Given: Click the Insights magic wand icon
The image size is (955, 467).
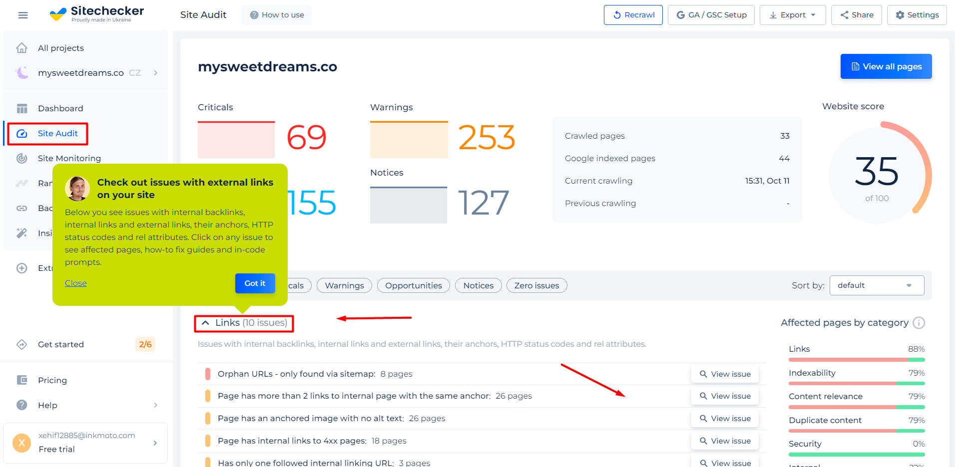Looking at the screenshot, I should pyautogui.click(x=22, y=233).
